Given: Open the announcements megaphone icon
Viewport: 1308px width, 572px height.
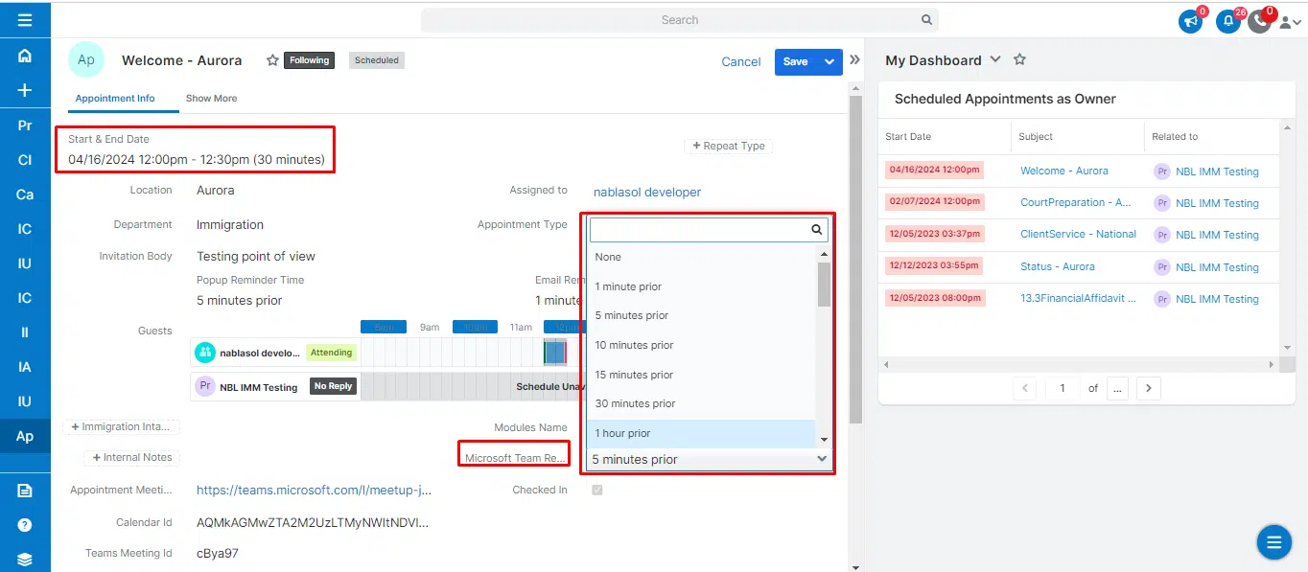Looking at the screenshot, I should (1190, 21).
